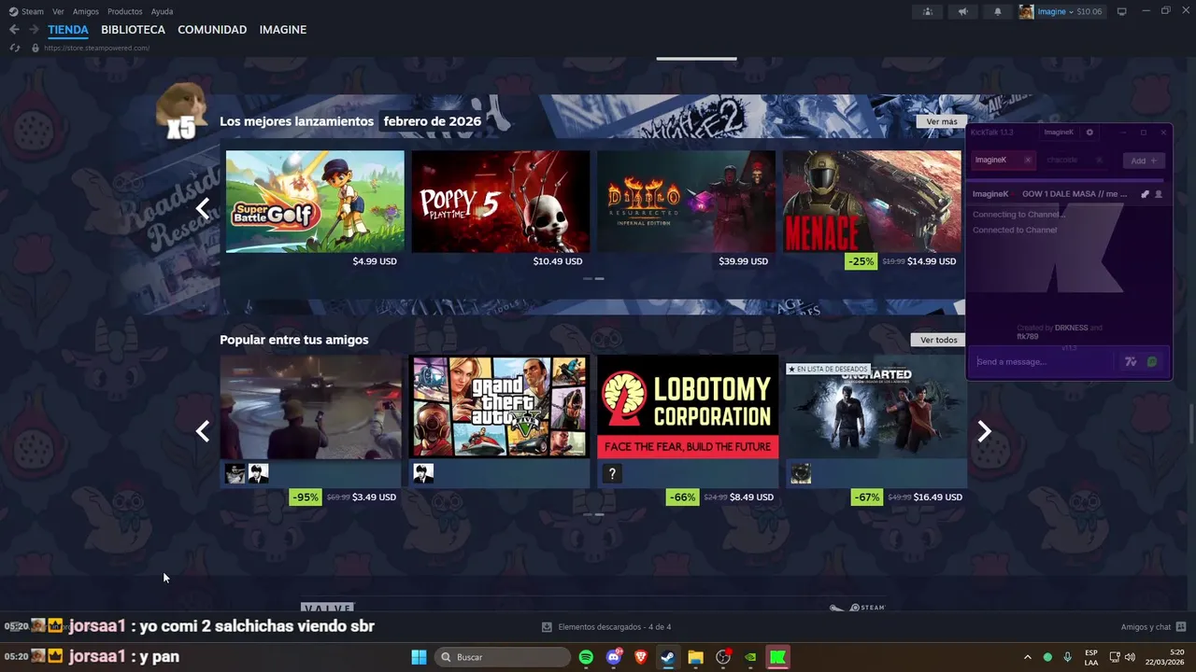Screen dimensions: 1196x672
Task: Open KickTalk chatters user icon
Action: 1159,194
